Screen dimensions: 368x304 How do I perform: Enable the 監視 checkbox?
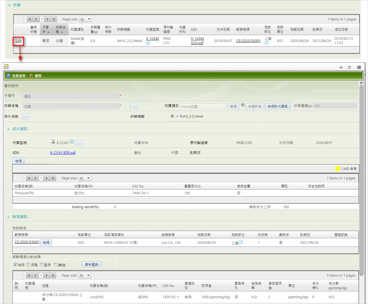point(42,265)
